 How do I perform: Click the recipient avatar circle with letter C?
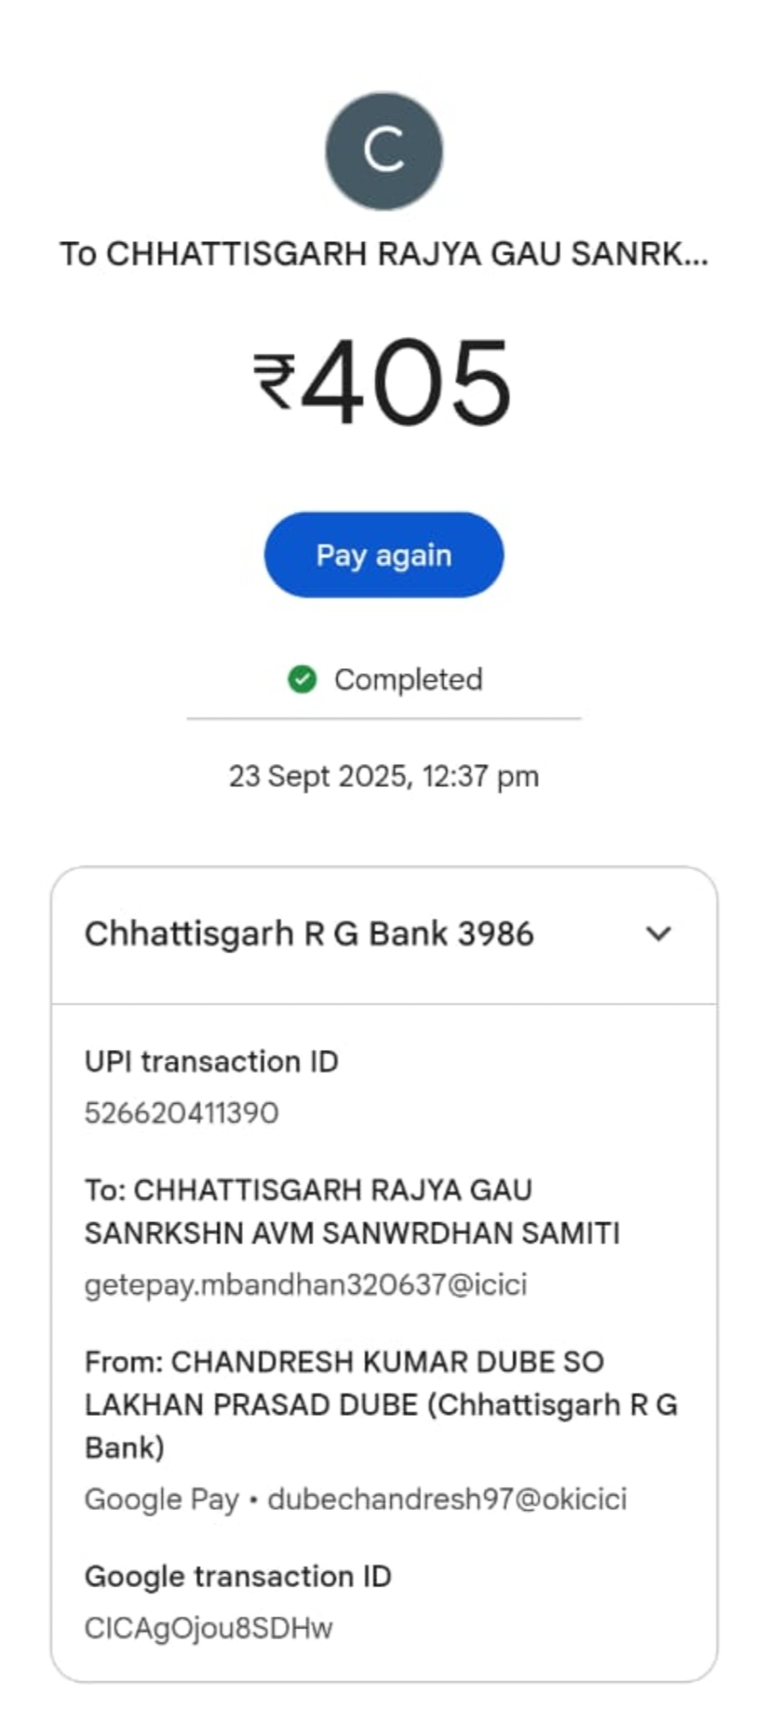(x=383, y=151)
